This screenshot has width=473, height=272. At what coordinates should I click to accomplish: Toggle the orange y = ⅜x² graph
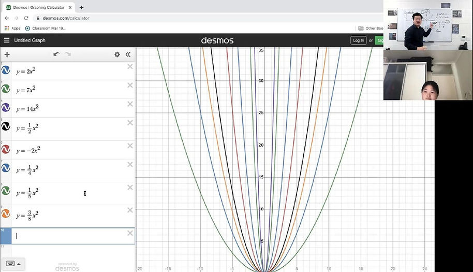(6, 214)
